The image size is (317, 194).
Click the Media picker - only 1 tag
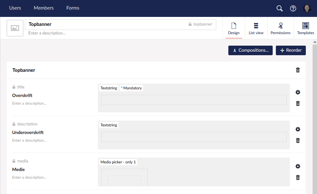point(118,162)
